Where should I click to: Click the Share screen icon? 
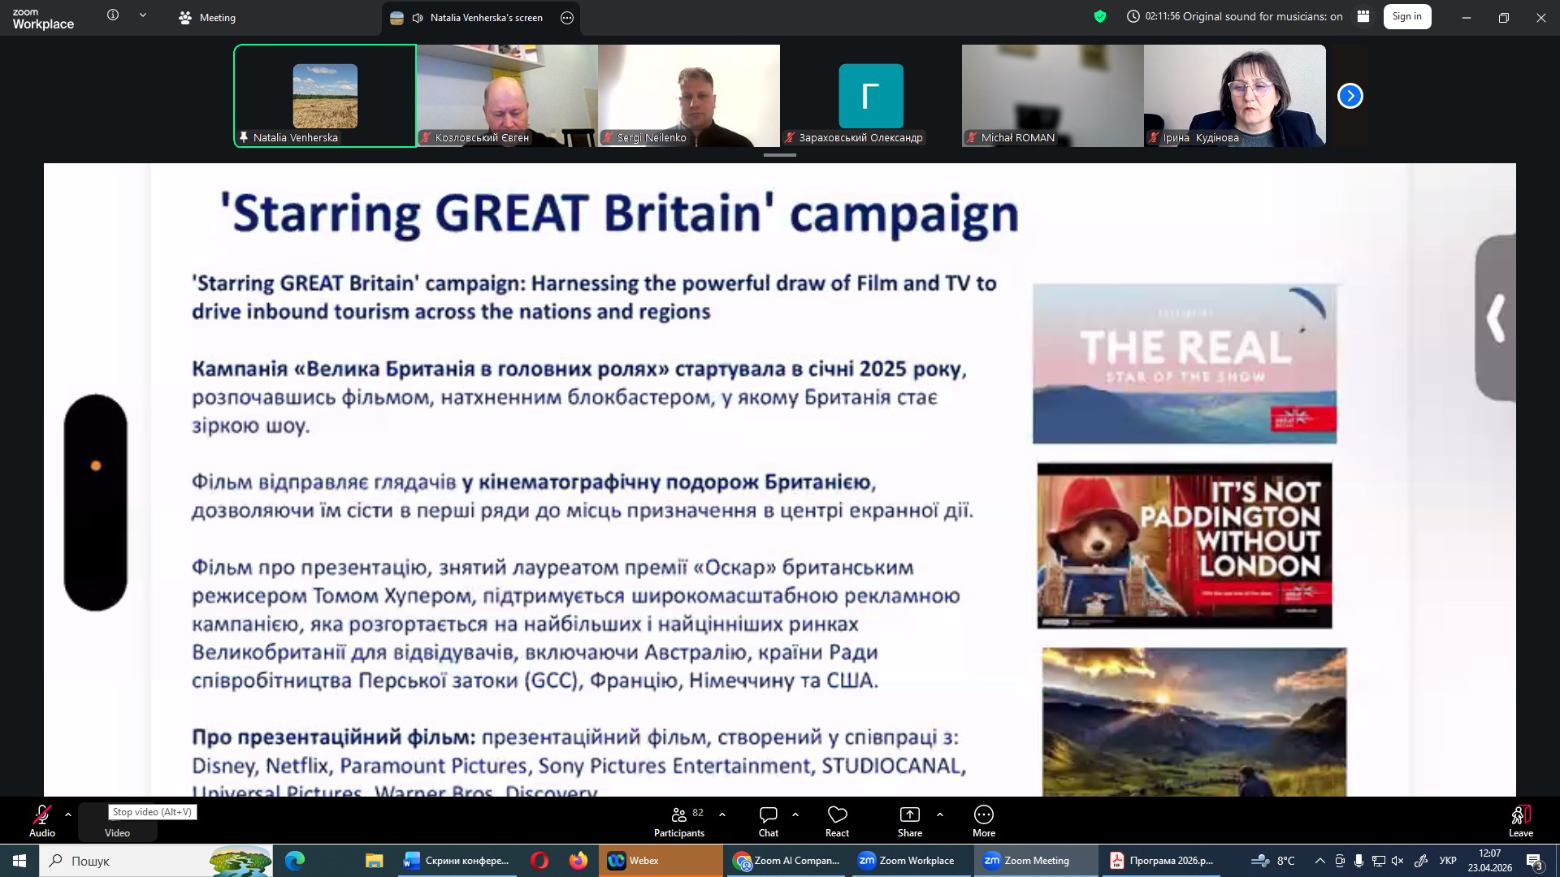[x=909, y=815]
